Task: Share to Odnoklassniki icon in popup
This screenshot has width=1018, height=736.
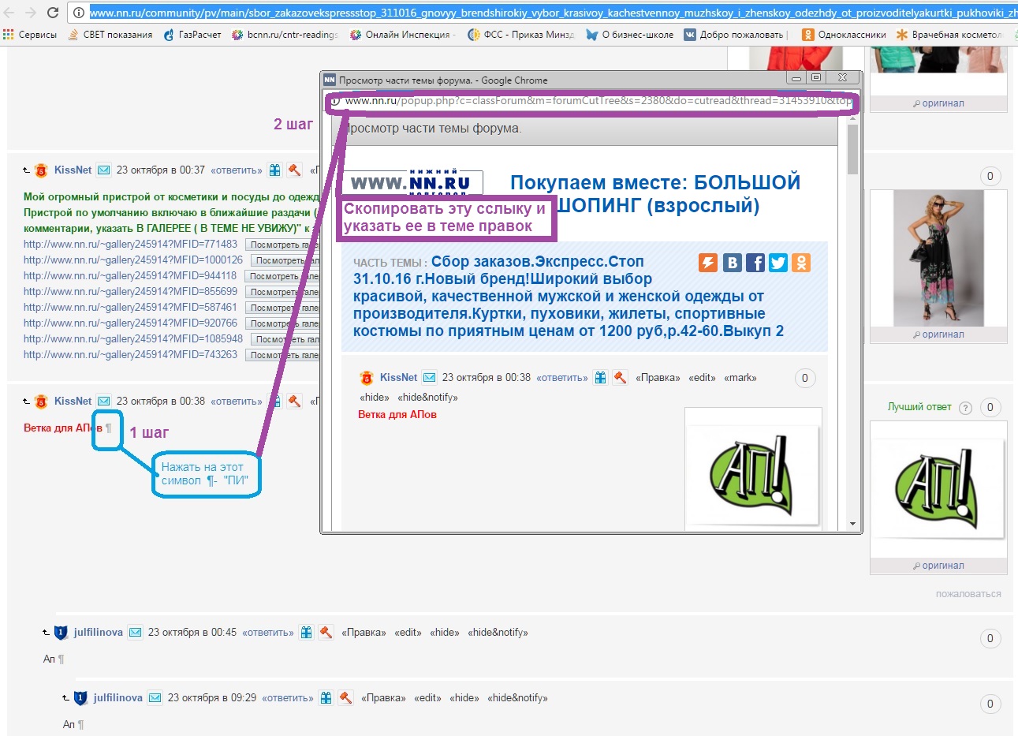Action: [801, 263]
